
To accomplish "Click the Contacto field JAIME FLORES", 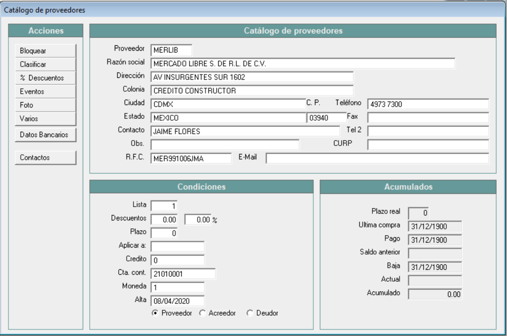I will 245,131.
